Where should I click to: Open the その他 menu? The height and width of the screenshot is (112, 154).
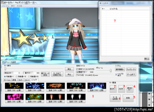[x=19, y=6]
